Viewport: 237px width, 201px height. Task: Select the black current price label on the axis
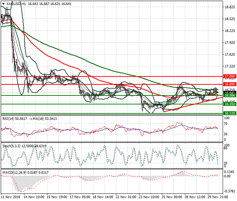229,92
